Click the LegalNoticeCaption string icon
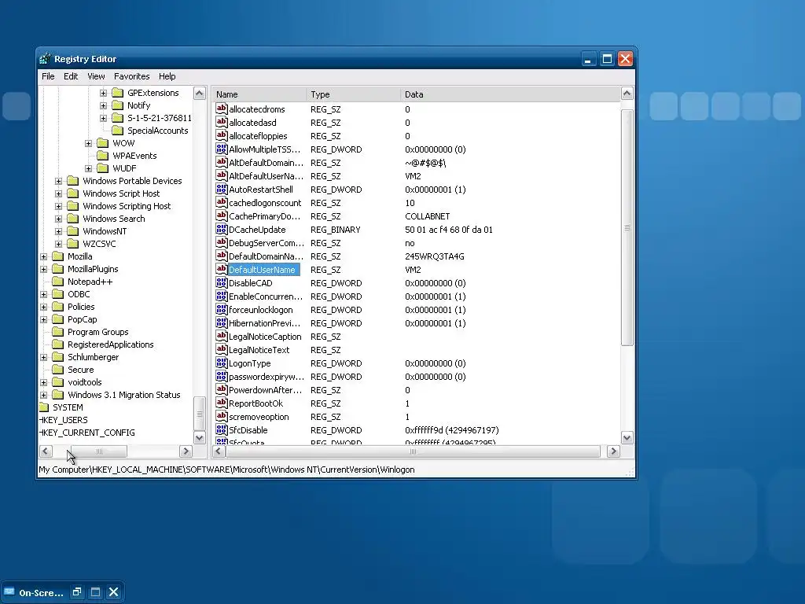The image size is (805, 604). tap(221, 336)
